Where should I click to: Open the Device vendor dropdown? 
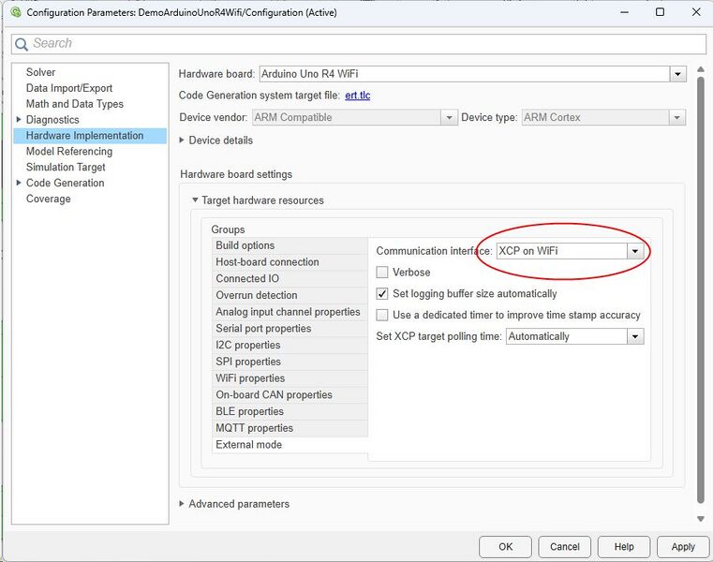(449, 118)
